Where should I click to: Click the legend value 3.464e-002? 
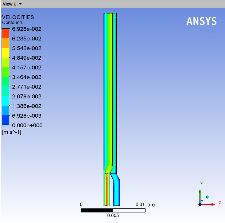pos(27,77)
